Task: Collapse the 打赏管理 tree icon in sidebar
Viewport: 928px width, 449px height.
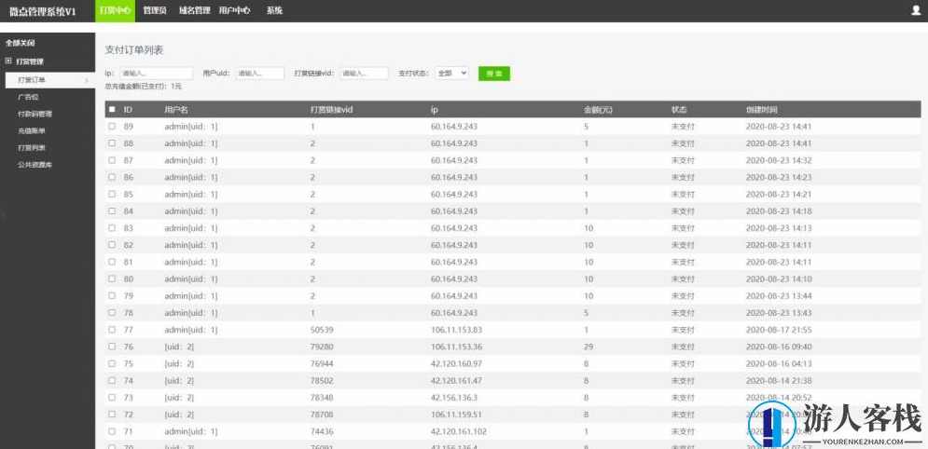Action: (8, 61)
